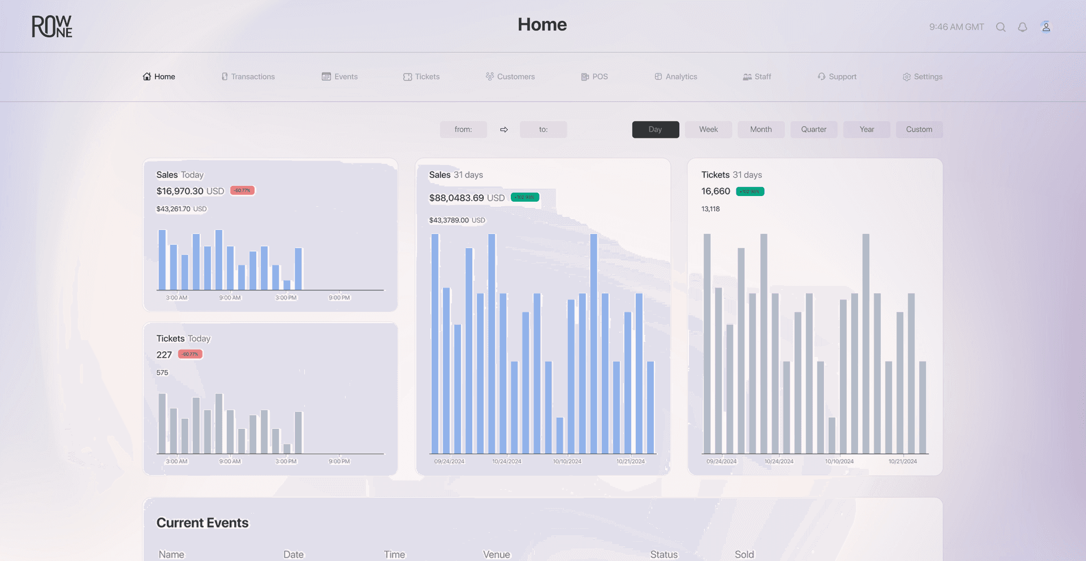Open the POS section
1086x561 pixels.
click(594, 77)
